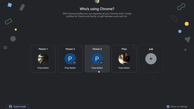
Task: Click the blue P avatar of Person 3
Action: [x=97, y=59]
